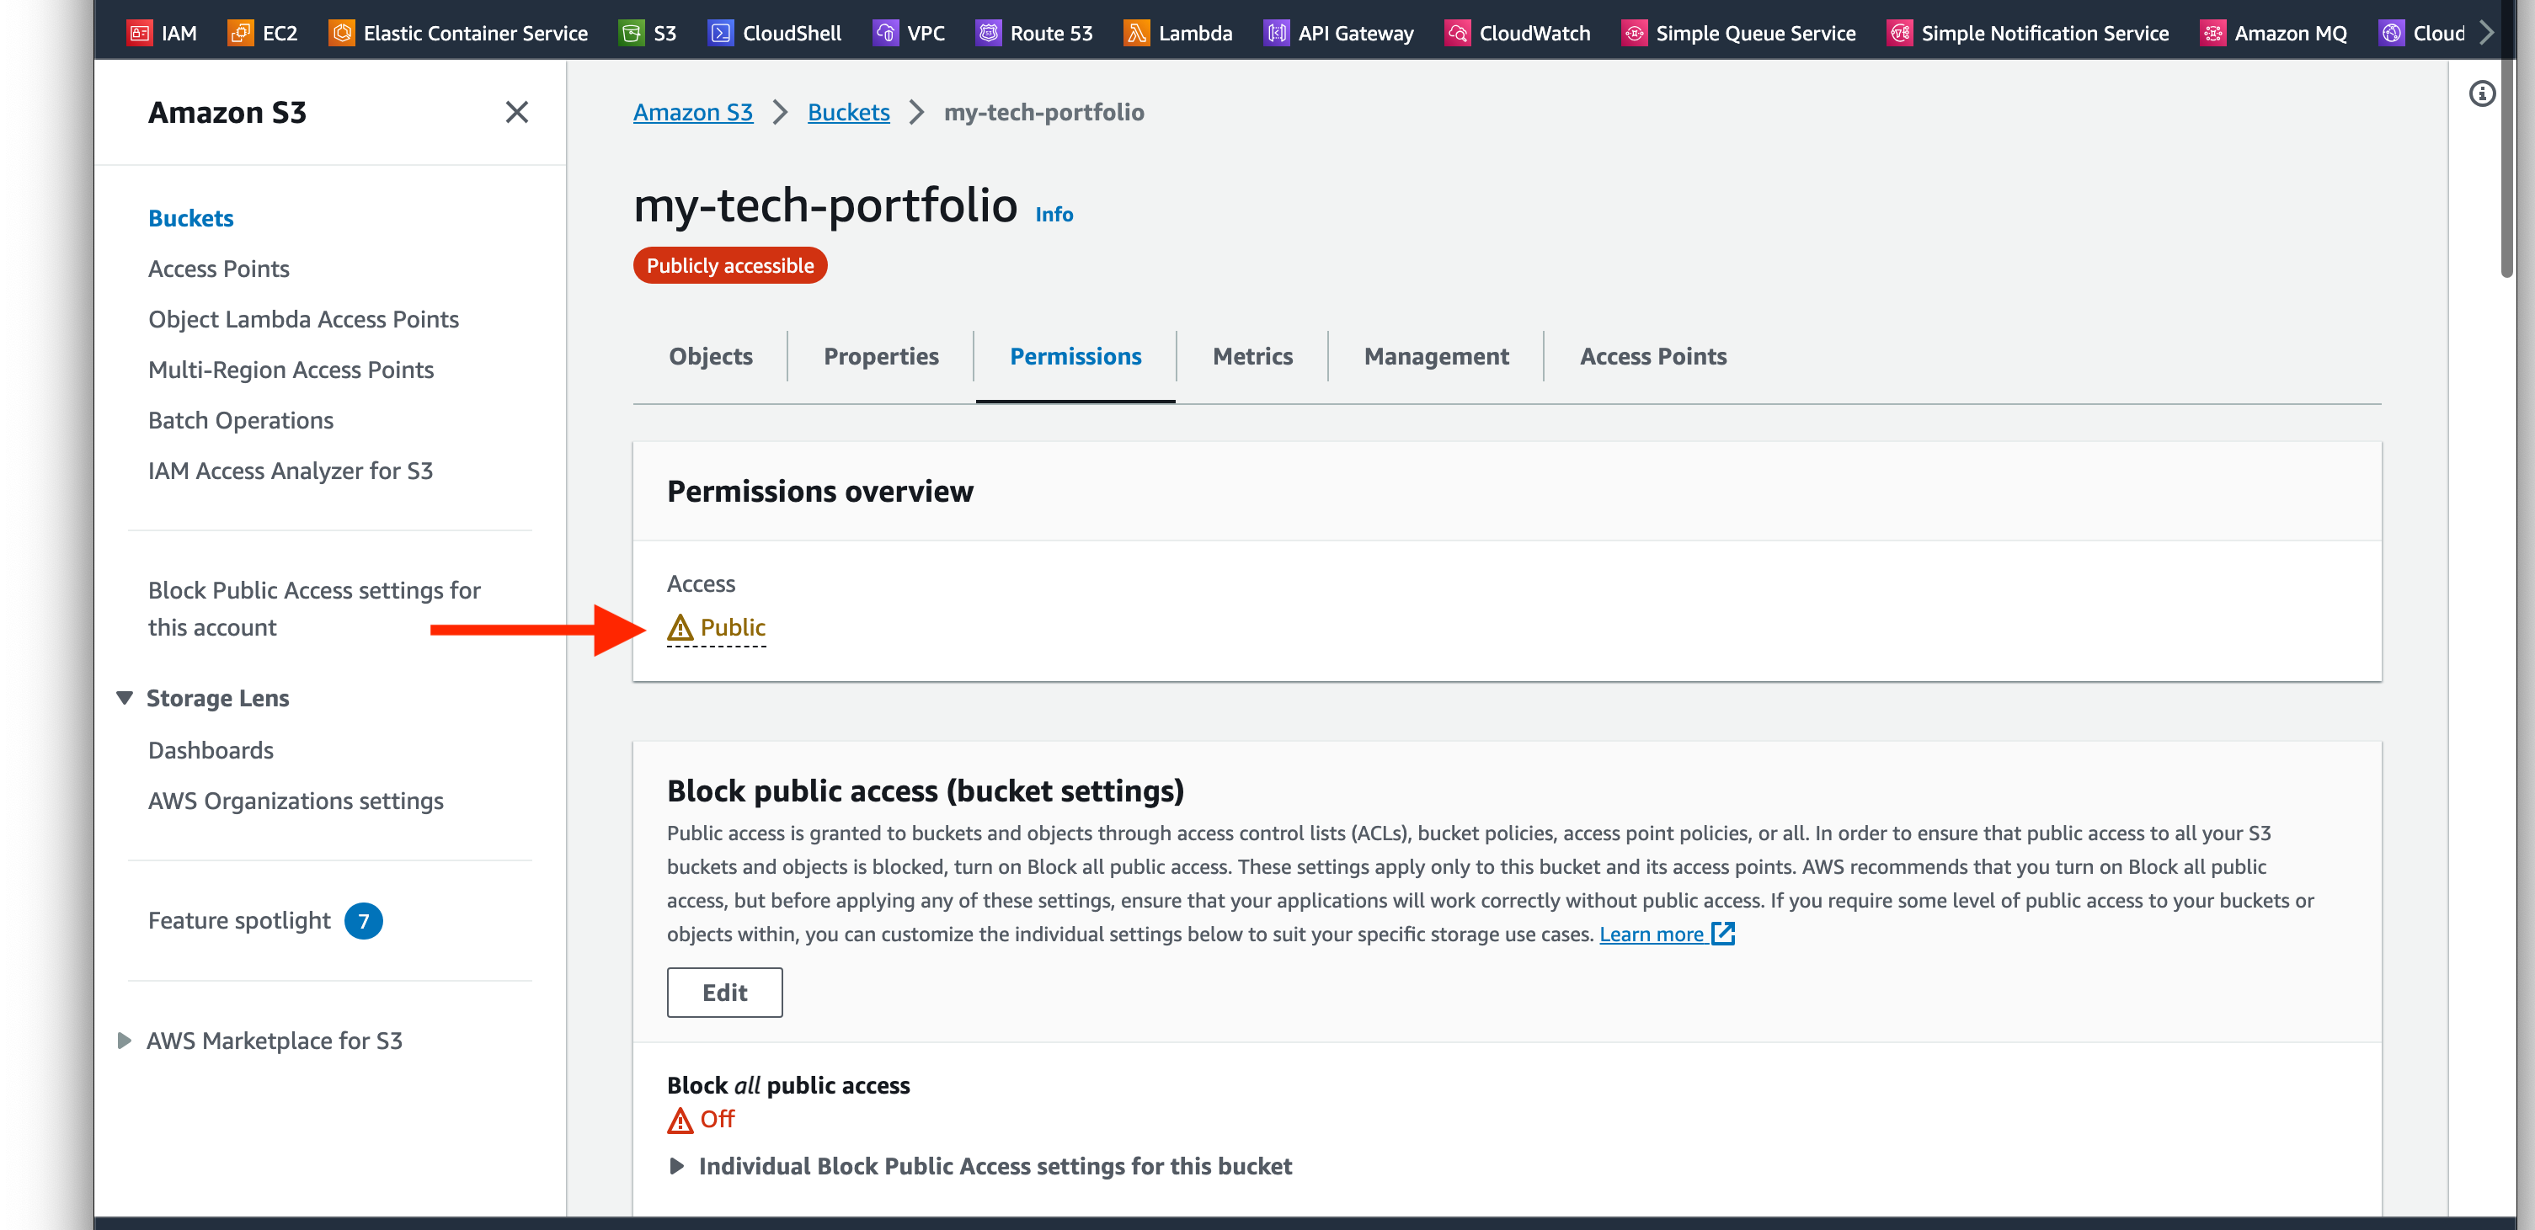
Task: Switch to the Metrics tab
Action: coord(1252,356)
